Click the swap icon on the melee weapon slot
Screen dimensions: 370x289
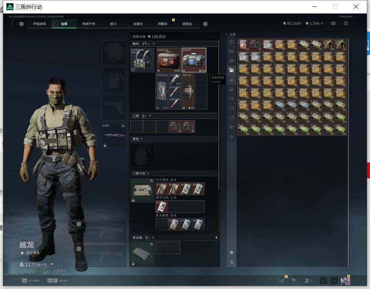point(123,126)
